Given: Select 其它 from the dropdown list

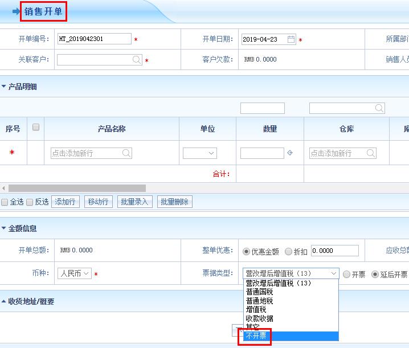Looking at the screenshot, I should coord(291,327).
